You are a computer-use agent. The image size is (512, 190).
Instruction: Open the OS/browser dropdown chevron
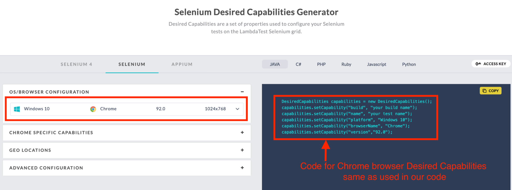(237, 109)
